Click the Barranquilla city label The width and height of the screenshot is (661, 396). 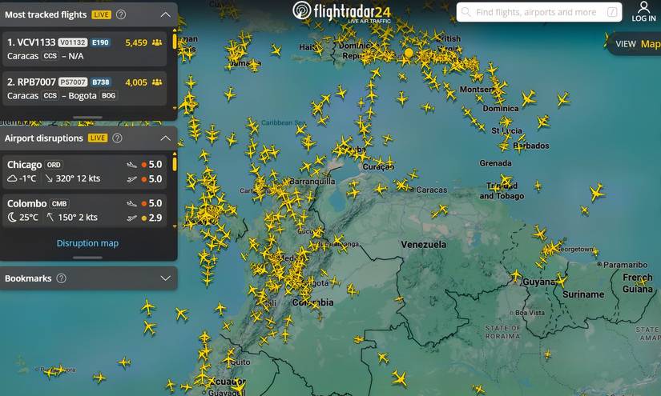click(x=312, y=182)
